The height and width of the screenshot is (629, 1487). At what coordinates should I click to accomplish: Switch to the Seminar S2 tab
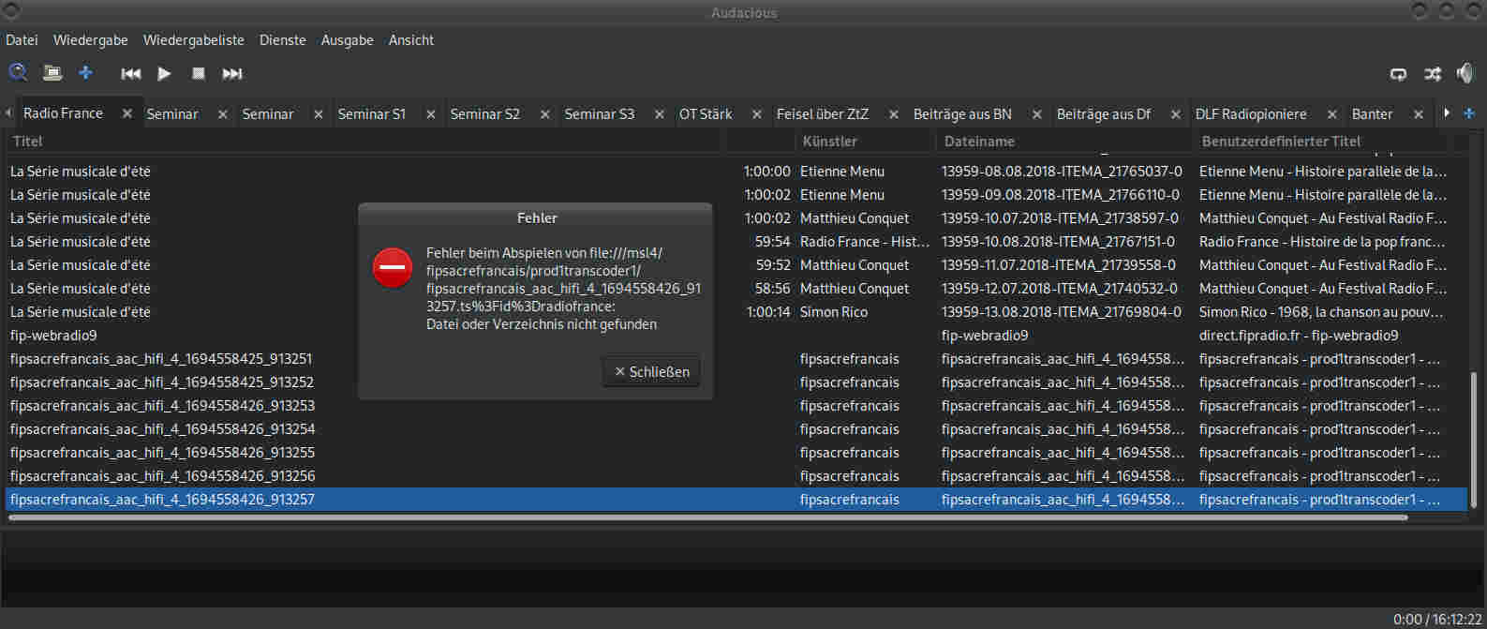(x=484, y=114)
